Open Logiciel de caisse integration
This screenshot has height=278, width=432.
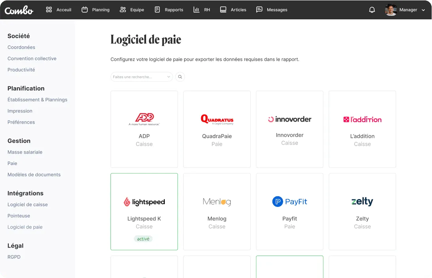28,205
